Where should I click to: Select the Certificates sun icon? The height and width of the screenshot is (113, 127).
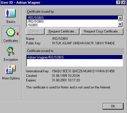coord(11,32)
